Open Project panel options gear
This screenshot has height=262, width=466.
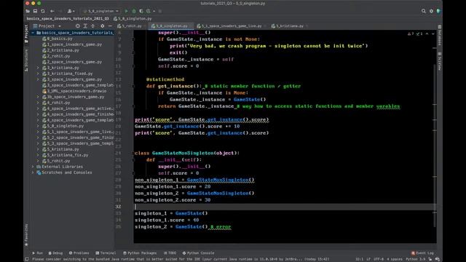(x=102, y=26)
